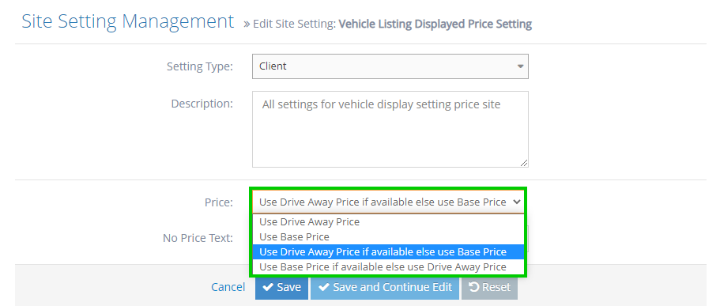Click the 'Price:' label
Viewport: 720px width, 306px height.
click(219, 202)
